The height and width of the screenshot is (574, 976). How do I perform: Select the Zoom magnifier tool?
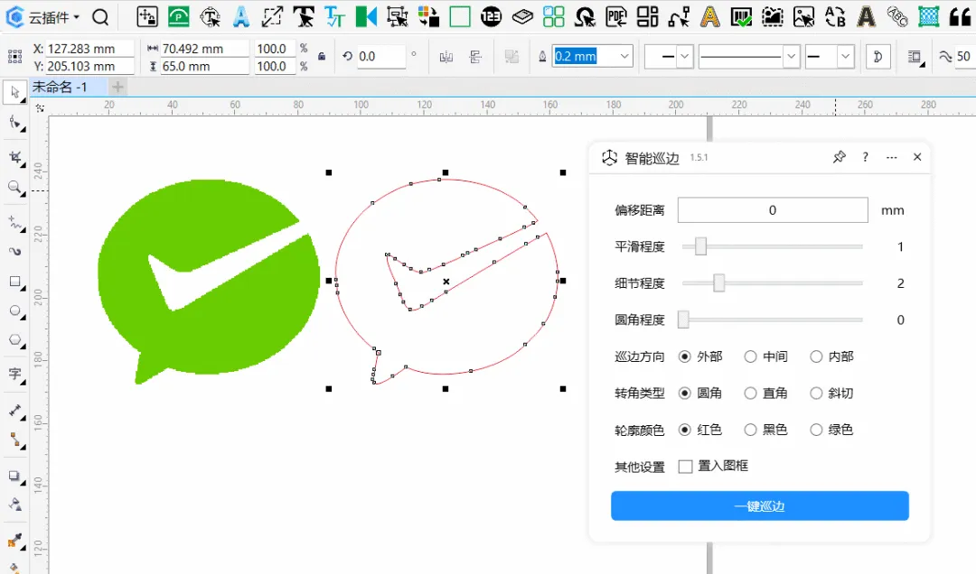[15, 187]
